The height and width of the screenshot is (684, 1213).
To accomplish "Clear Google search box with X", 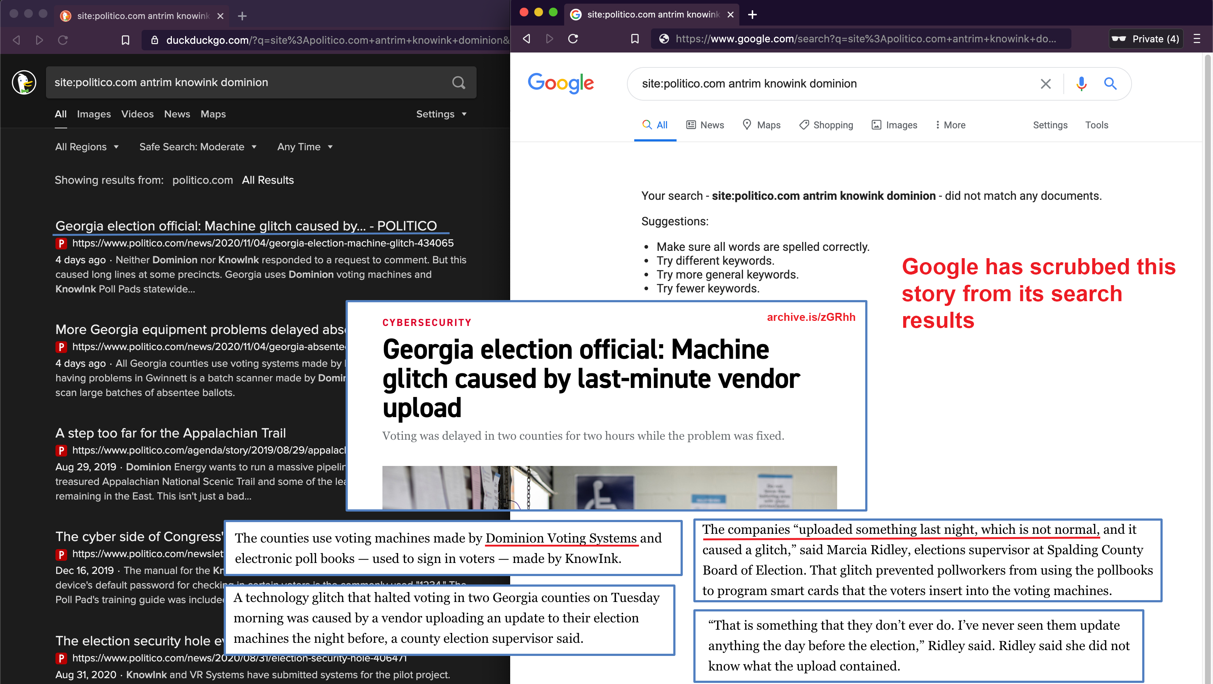I will [x=1046, y=84].
